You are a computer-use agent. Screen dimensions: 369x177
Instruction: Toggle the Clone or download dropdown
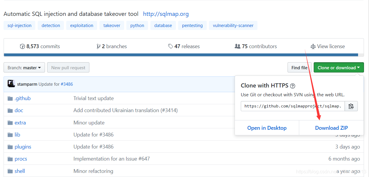339,68
